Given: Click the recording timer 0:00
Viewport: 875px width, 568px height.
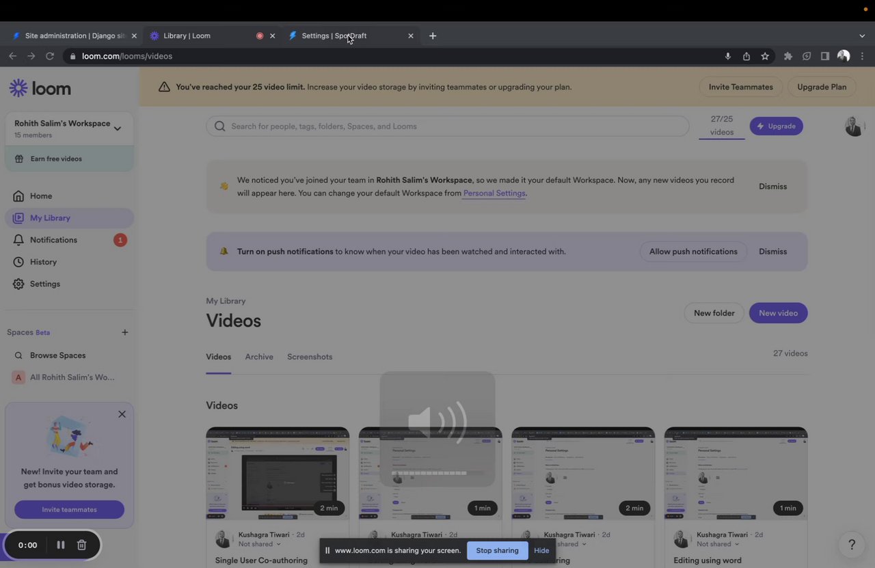Looking at the screenshot, I should point(28,545).
